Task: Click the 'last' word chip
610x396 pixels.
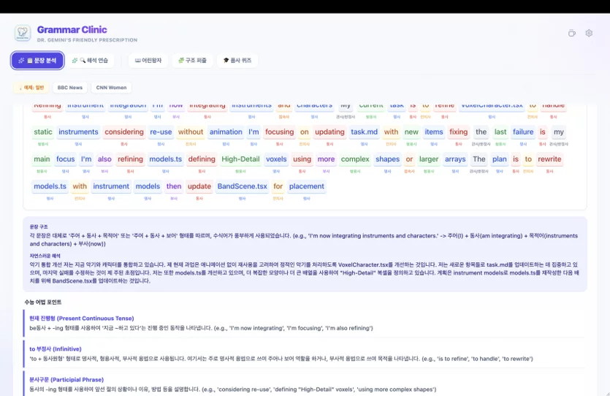Action: coord(500,132)
